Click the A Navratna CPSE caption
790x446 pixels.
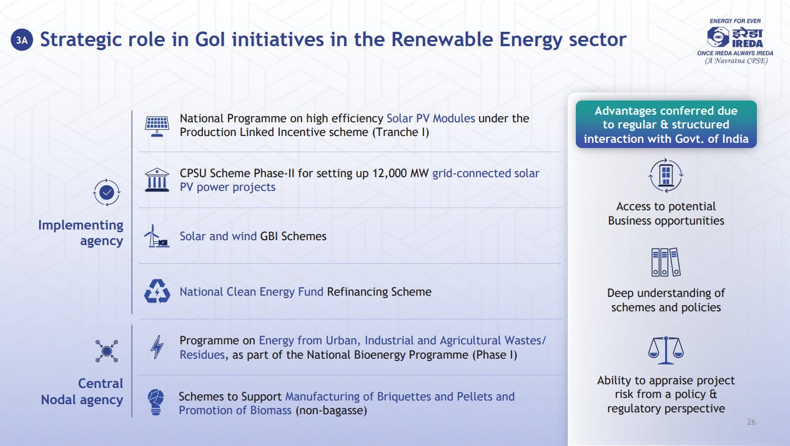point(736,61)
